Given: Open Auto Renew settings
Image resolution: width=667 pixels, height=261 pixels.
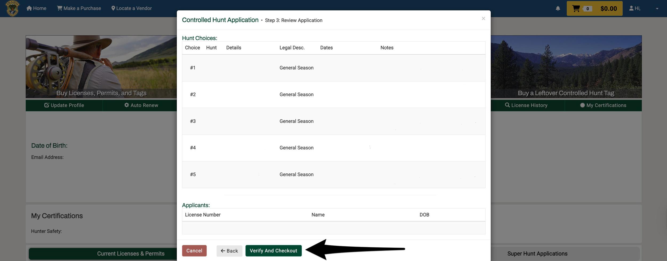Looking at the screenshot, I should [x=141, y=105].
